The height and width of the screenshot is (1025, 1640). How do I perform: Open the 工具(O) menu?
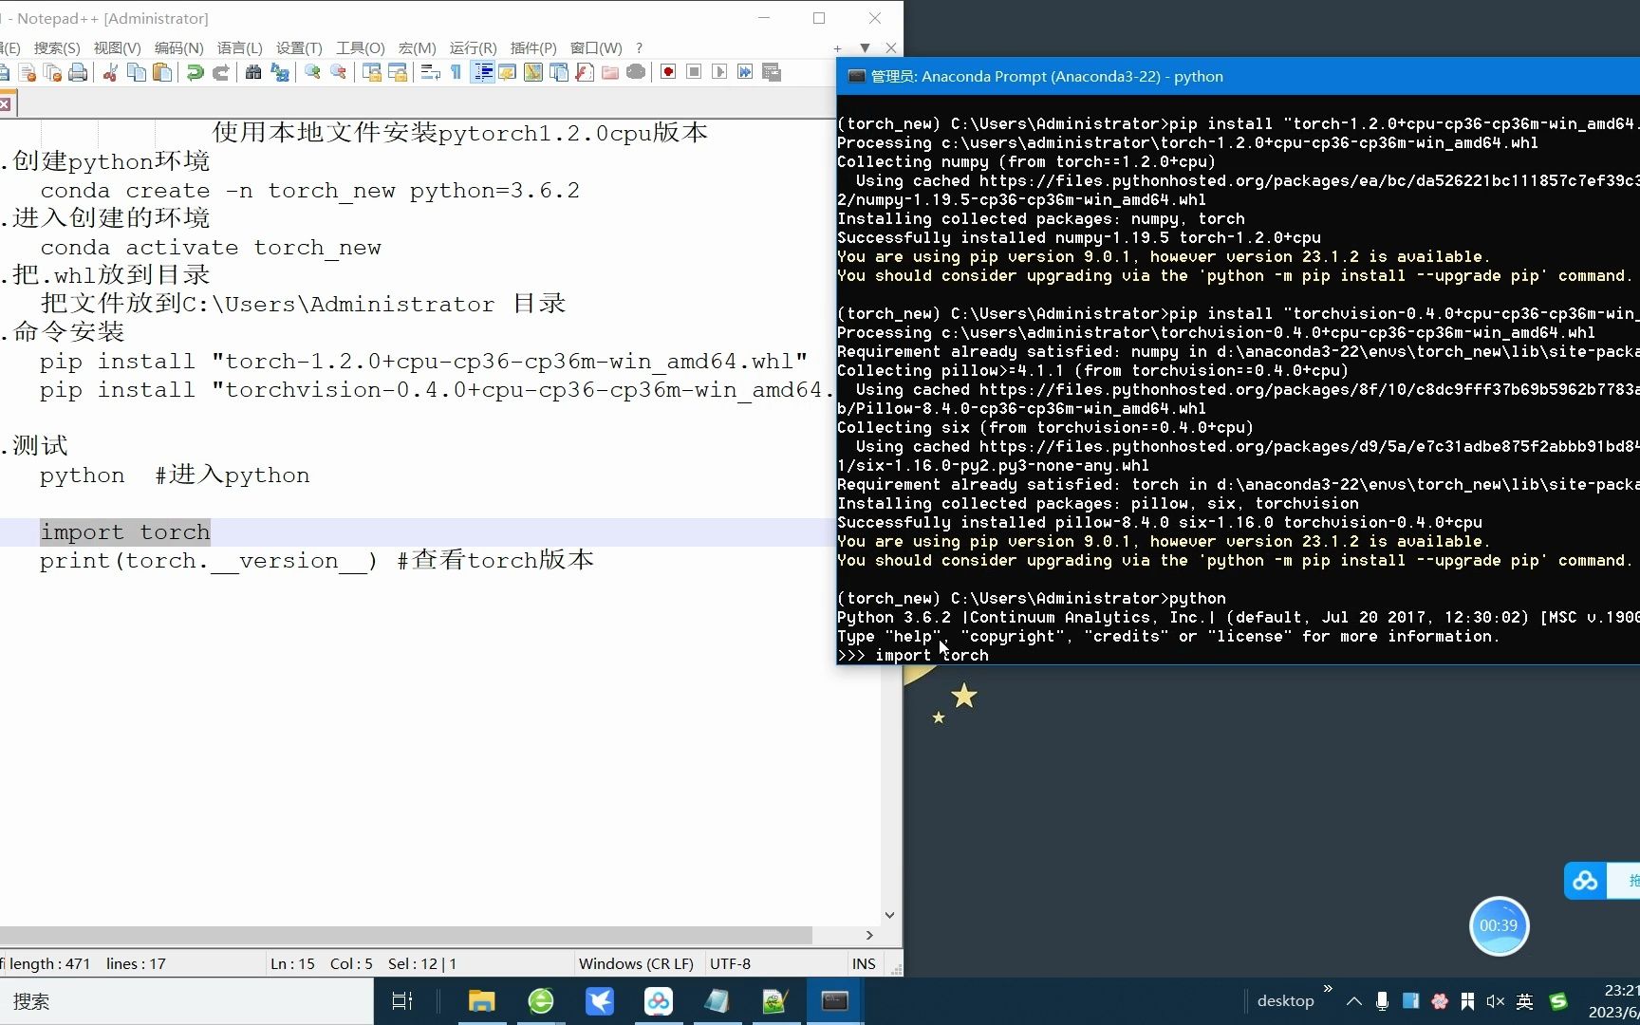[361, 47]
